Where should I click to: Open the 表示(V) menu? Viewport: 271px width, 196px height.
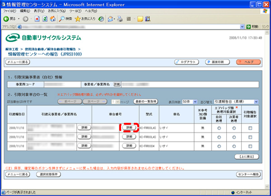39,11
